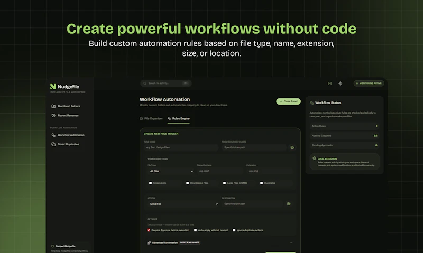Click the Name Contains input field
423x253 pixels.
click(x=220, y=171)
